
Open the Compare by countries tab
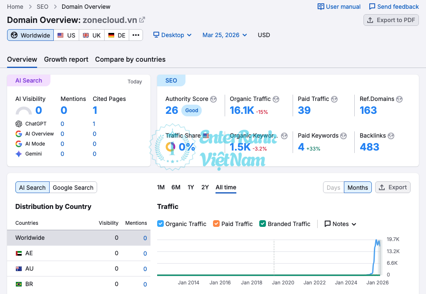point(130,59)
